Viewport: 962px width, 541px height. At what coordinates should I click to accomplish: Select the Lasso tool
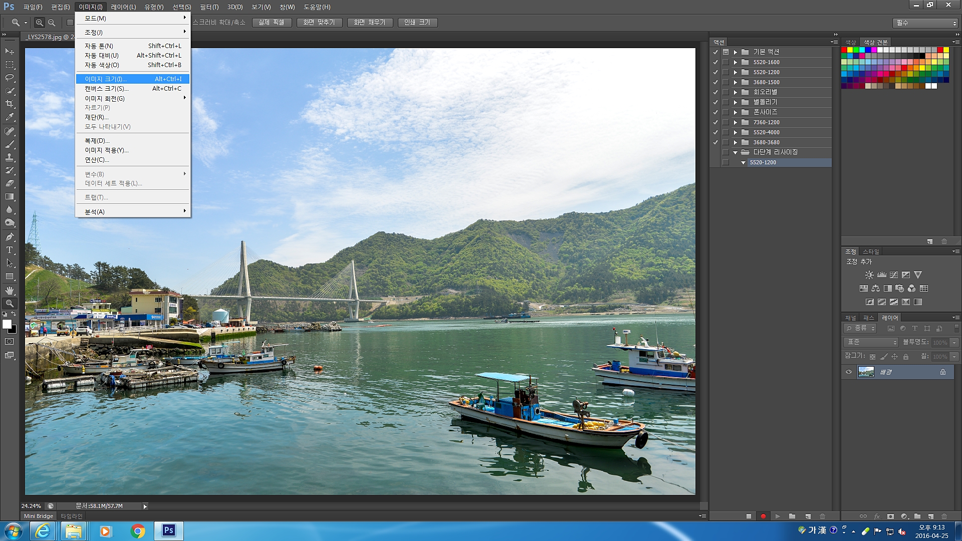point(10,78)
